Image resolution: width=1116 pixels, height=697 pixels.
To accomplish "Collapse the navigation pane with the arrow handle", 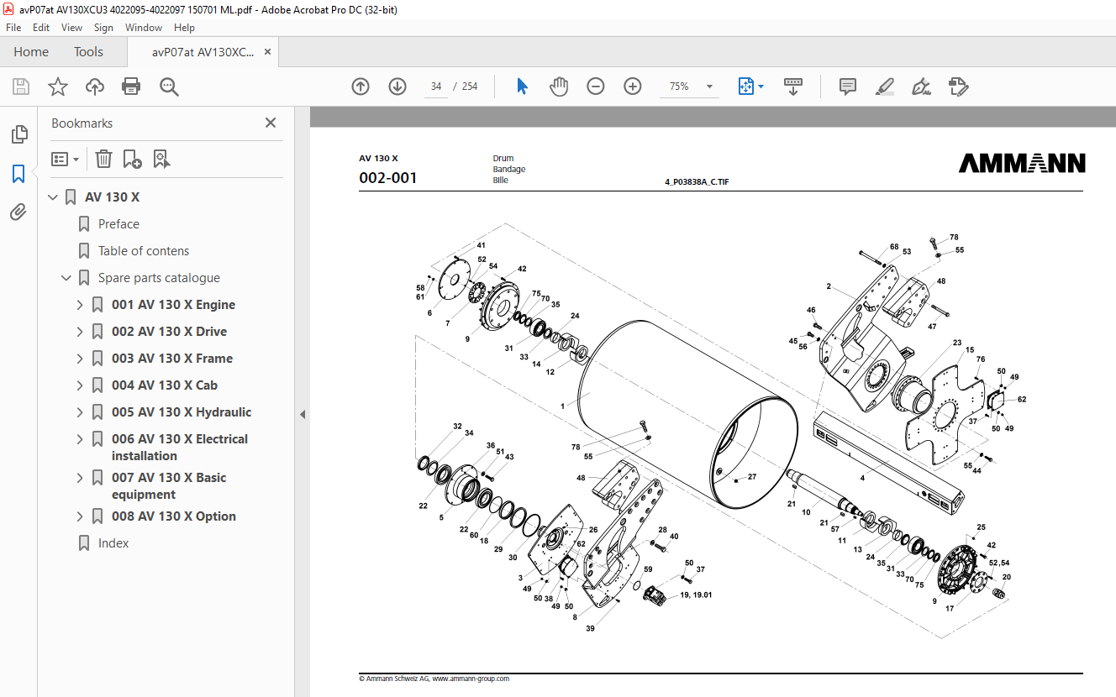I will click(x=303, y=414).
